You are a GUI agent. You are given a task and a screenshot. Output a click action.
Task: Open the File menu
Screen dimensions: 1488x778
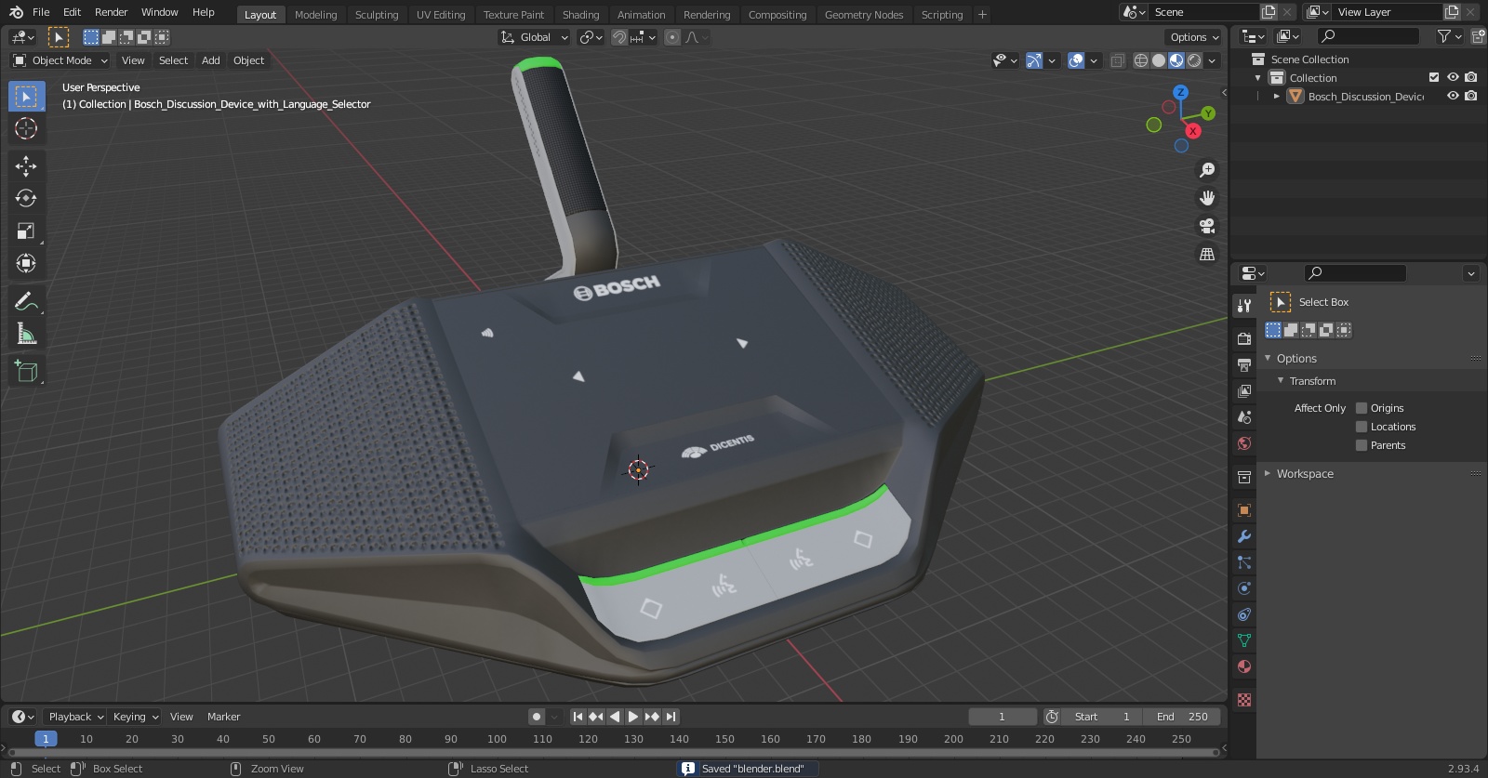click(41, 12)
